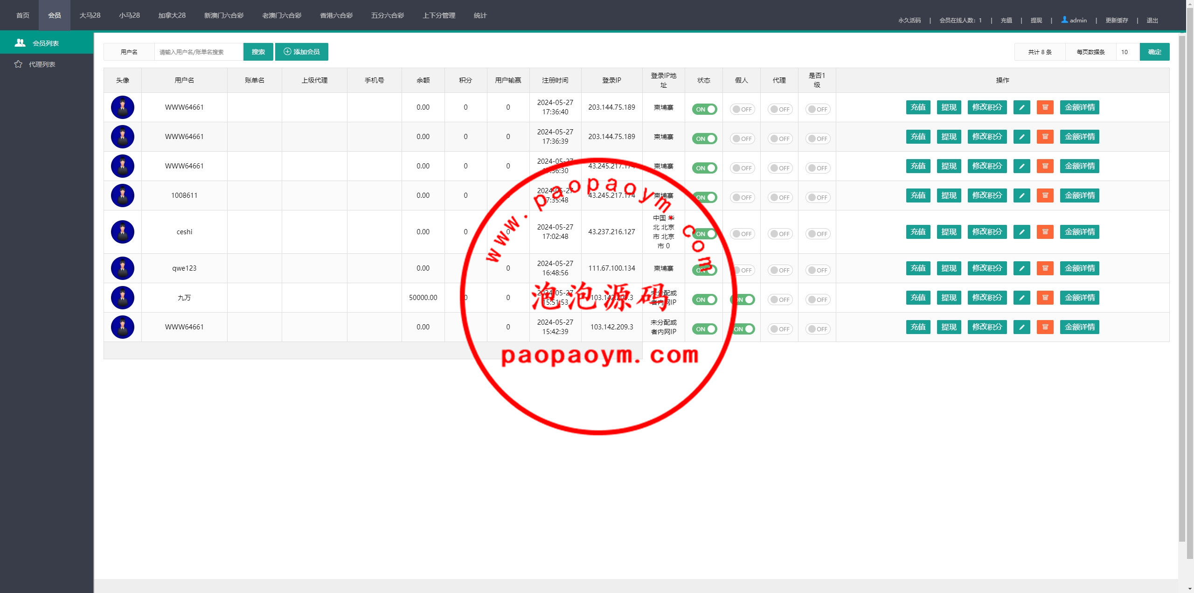
Task: Click the edit pencil icon for user ceshi
Action: click(1021, 232)
